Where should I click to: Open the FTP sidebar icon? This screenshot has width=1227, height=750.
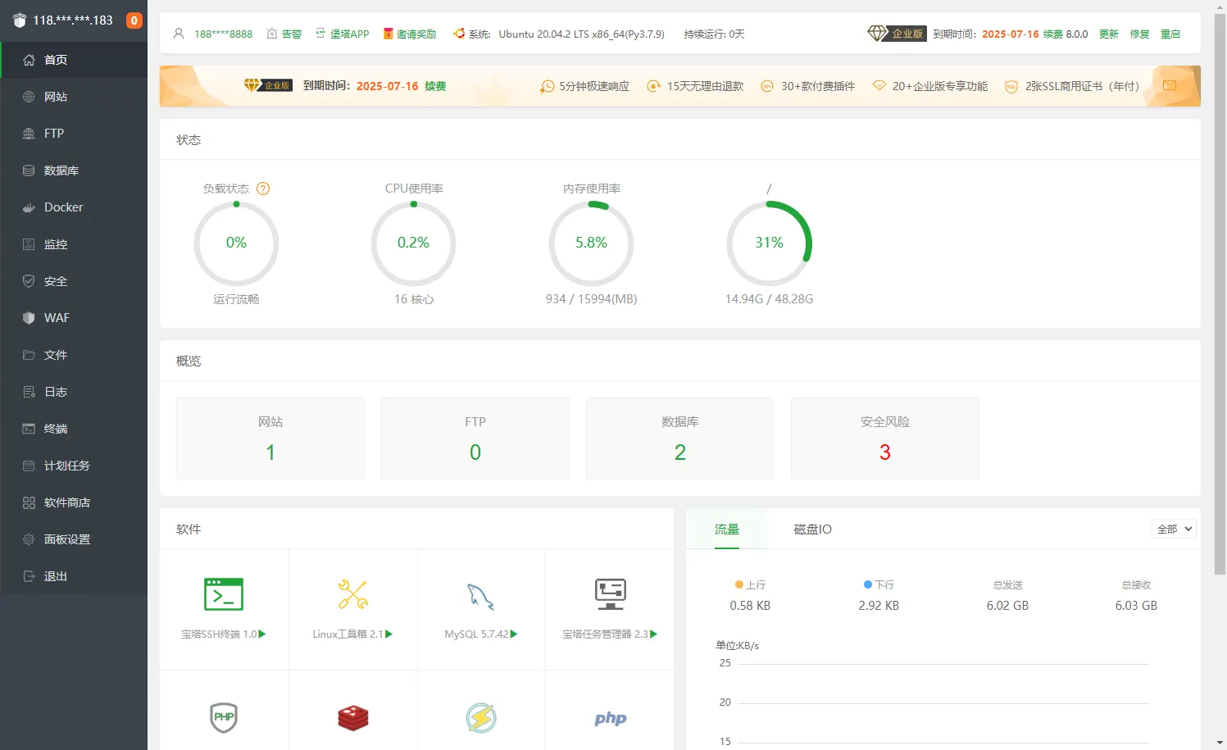[29, 134]
